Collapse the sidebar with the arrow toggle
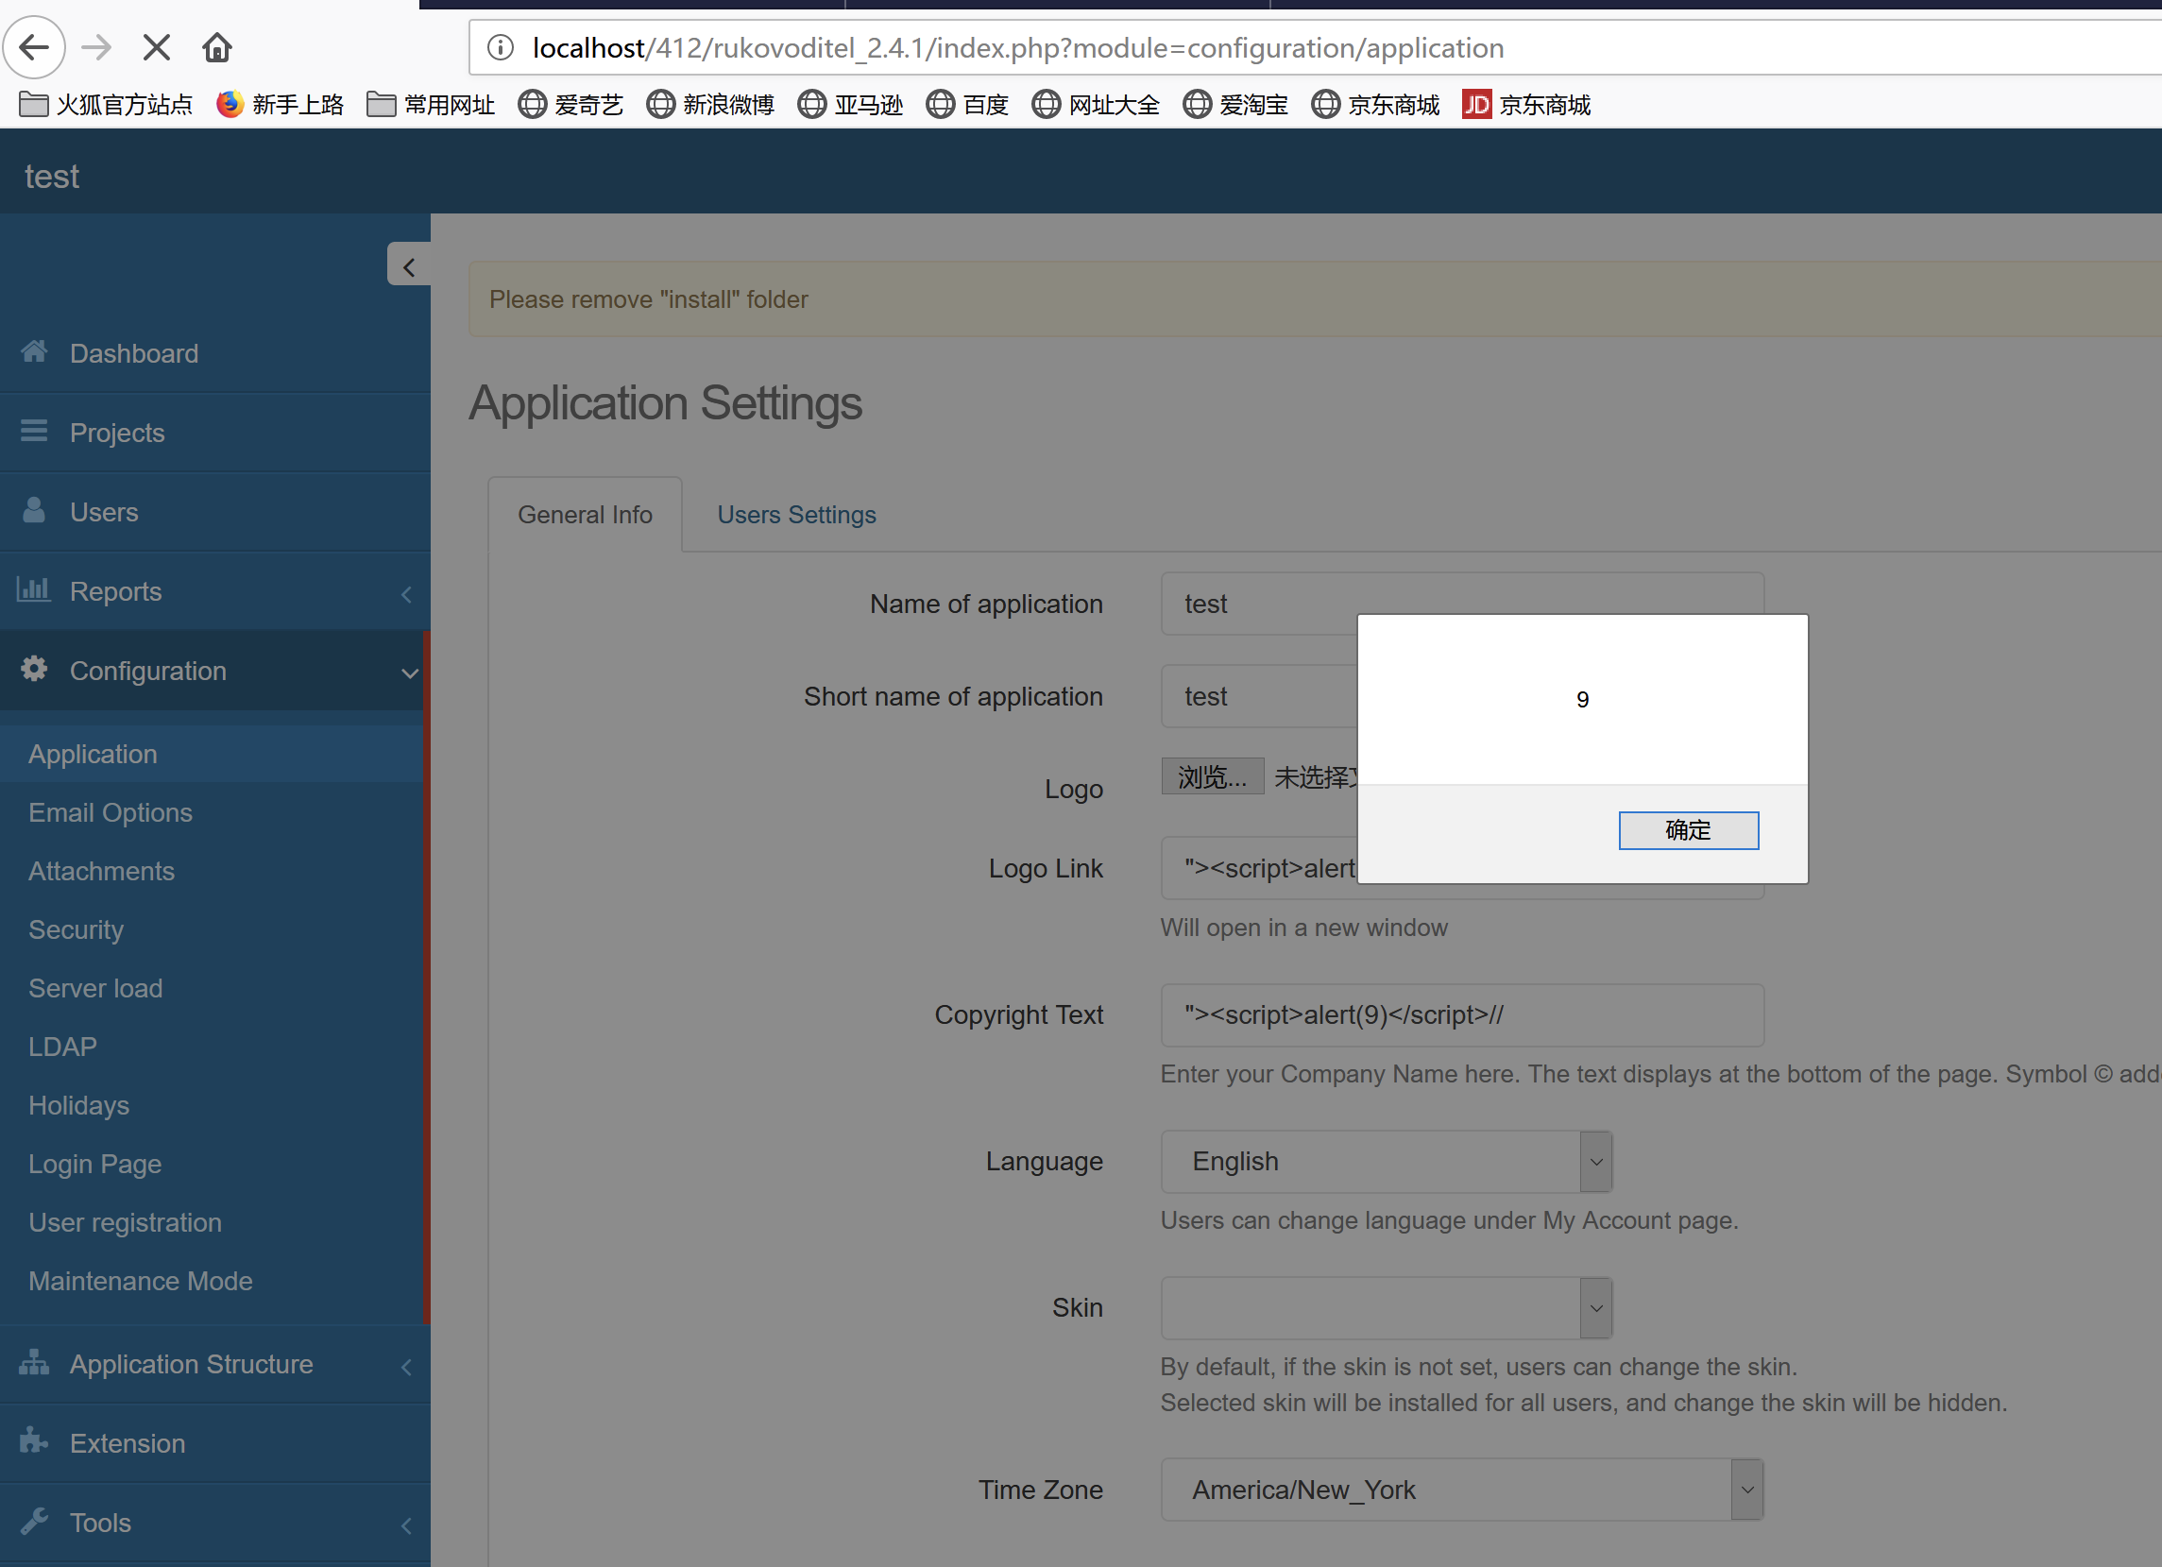Image resolution: width=2162 pixels, height=1567 pixels. pos(409,267)
